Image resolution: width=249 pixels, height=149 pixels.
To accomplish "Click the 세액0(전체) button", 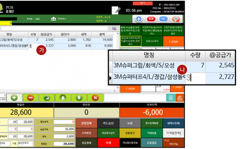I will coord(174,123).
